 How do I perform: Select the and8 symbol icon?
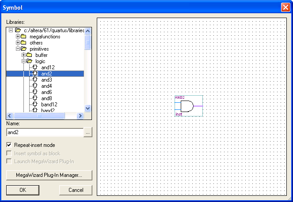pos(35,98)
